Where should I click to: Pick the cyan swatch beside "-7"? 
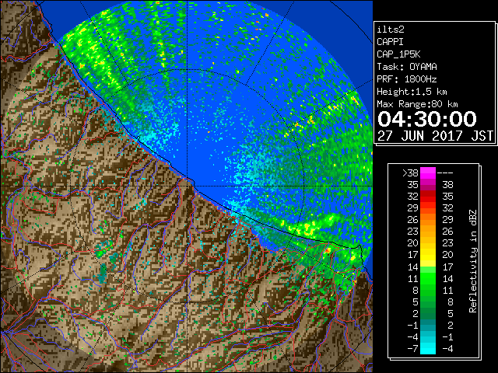(x=428, y=349)
